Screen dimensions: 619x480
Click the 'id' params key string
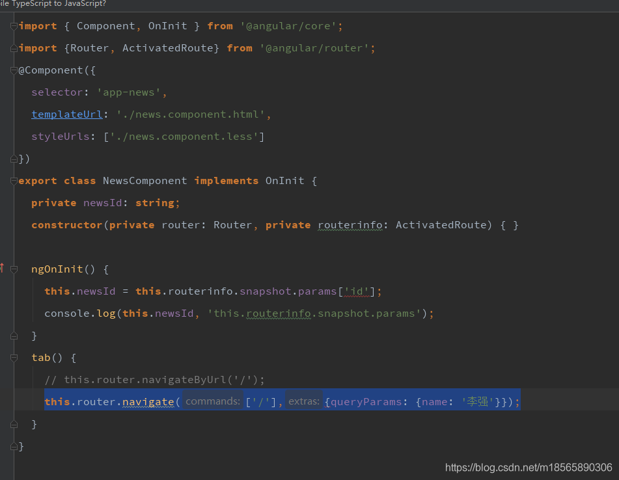click(x=357, y=291)
